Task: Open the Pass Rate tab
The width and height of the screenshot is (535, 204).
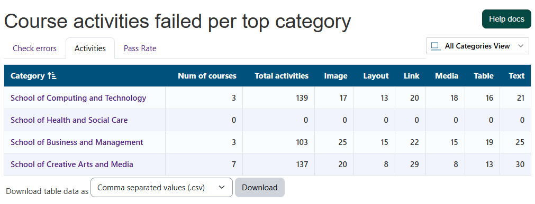Action: click(140, 48)
